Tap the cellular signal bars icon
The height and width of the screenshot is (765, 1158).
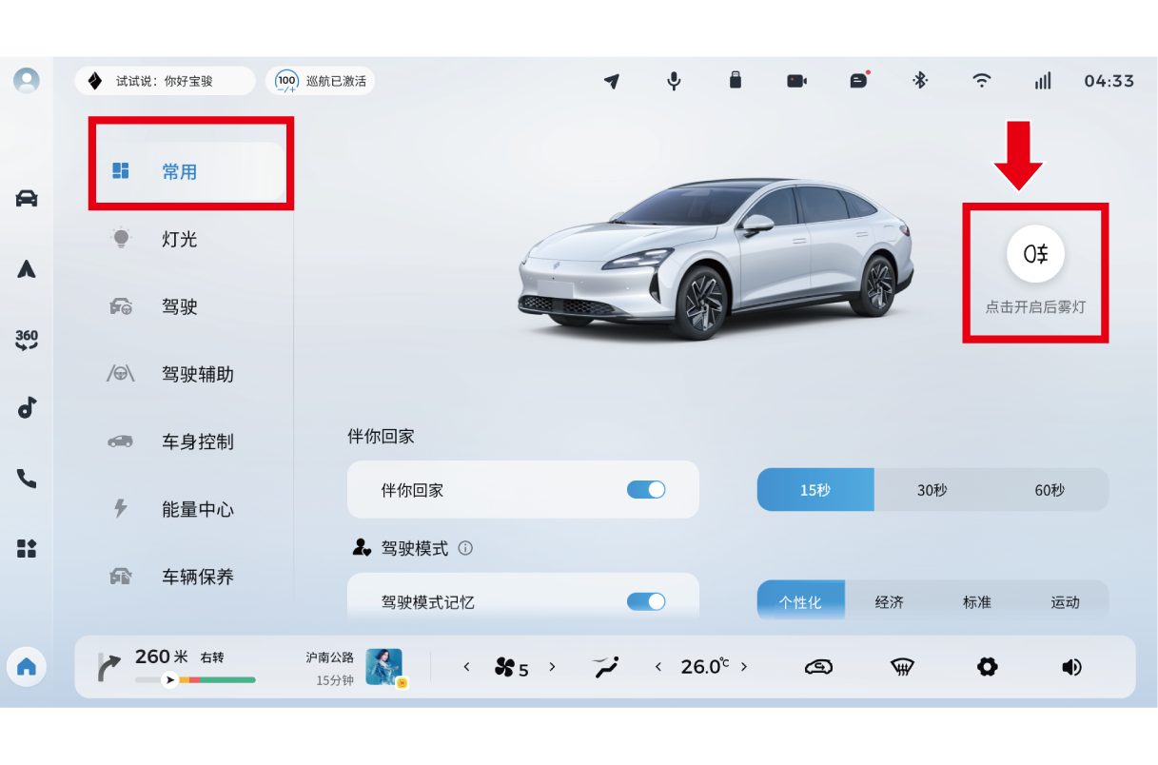click(x=1043, y=81)
